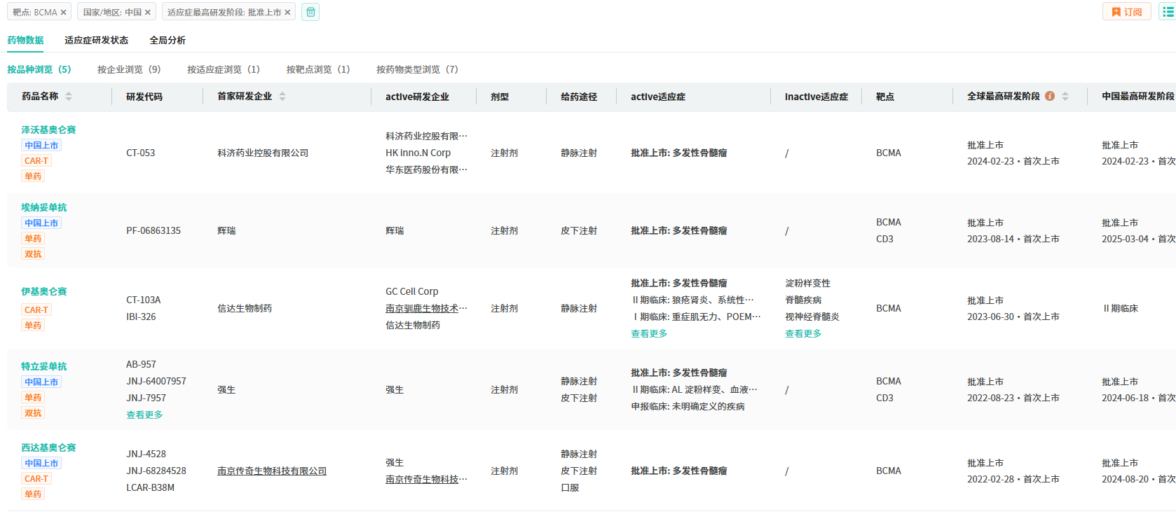Open the 泽沃基奥仑赛 drug detail link
The width and height of the screenshot is (1176, 521).
(x=48, y=130)
